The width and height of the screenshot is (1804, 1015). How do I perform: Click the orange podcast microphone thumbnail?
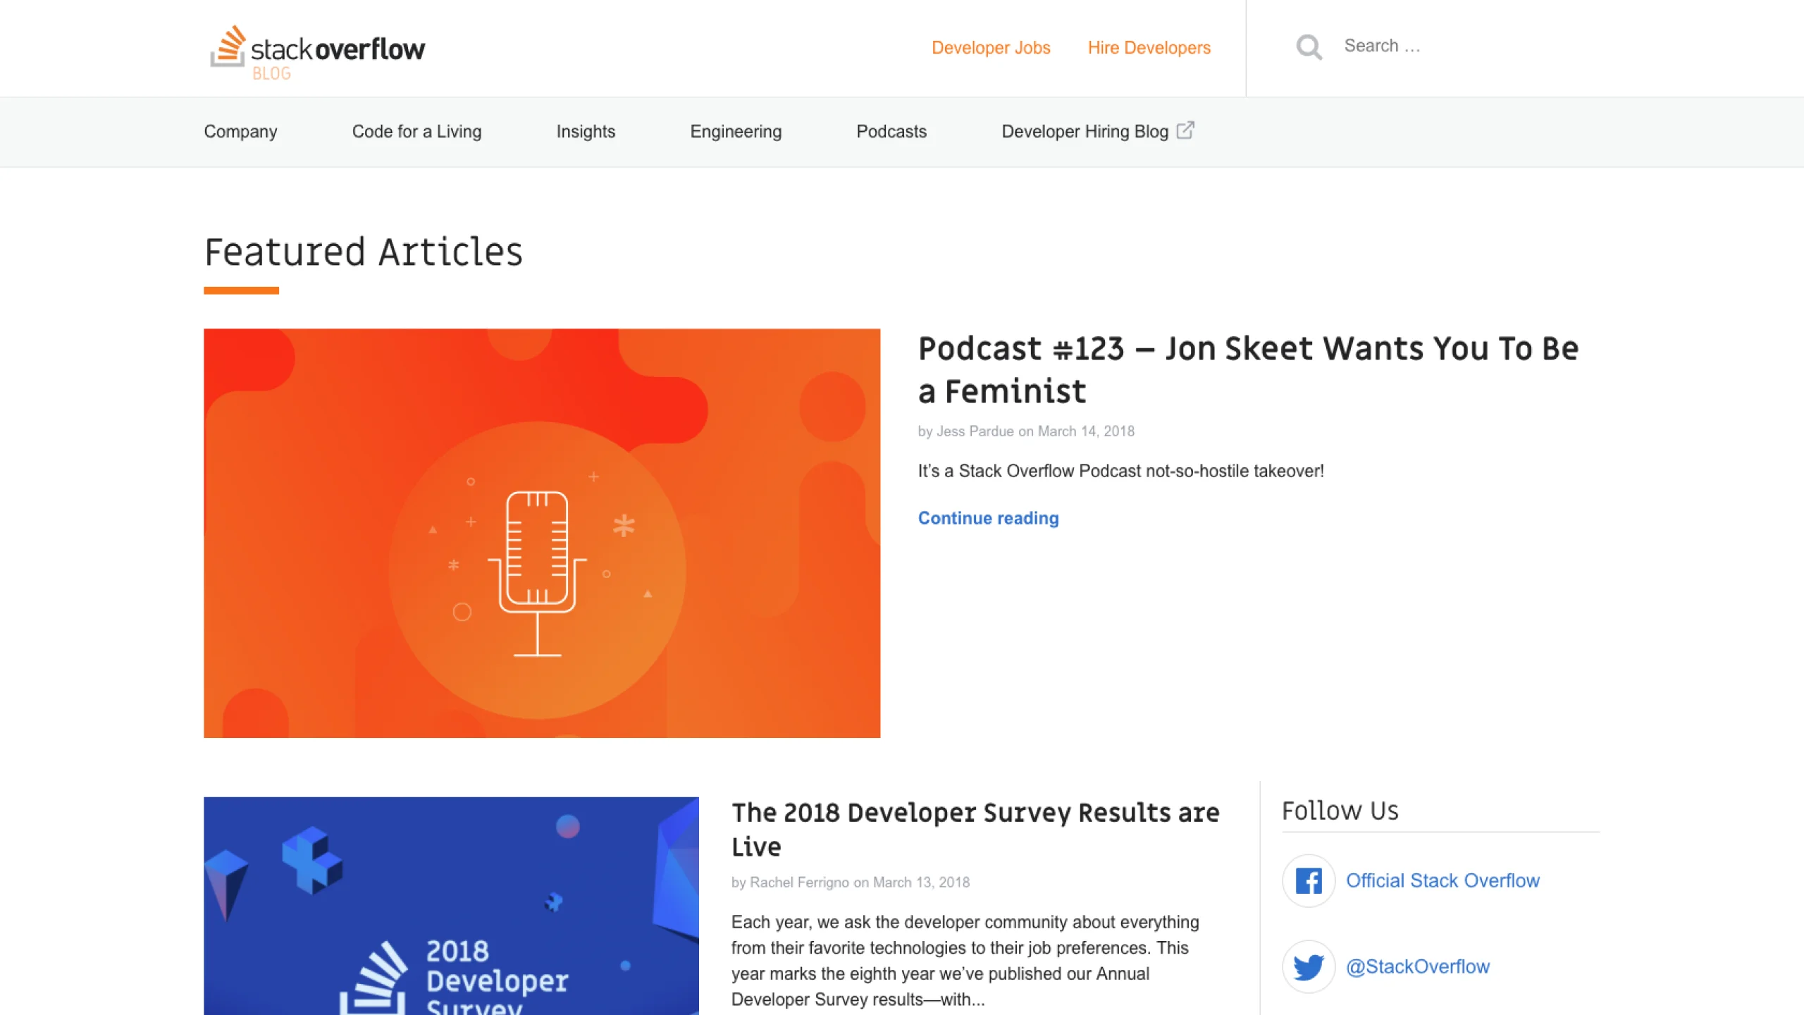click(x=542, y=533)
